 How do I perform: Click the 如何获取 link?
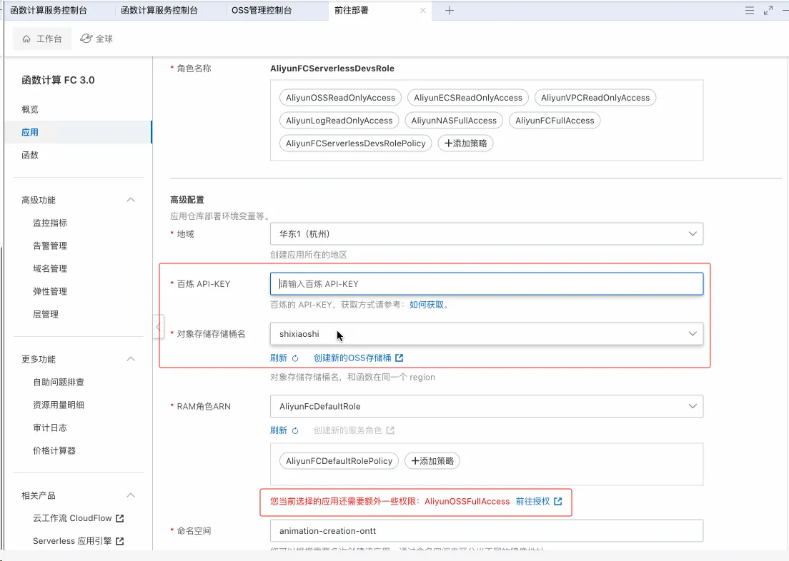pos(427,305)
